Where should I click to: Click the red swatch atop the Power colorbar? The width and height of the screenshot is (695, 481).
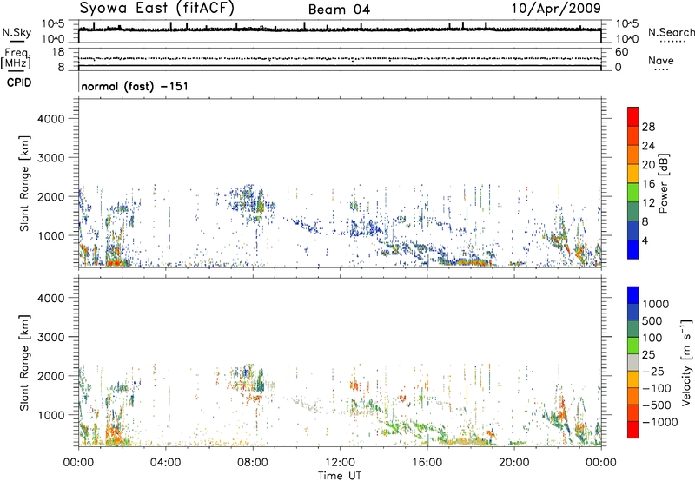pyautogui.click(x=633, y=116)
